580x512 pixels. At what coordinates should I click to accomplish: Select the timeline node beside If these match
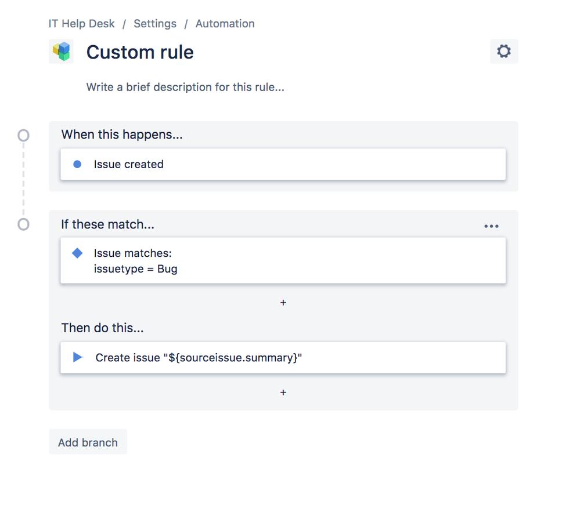pos(23,224)
